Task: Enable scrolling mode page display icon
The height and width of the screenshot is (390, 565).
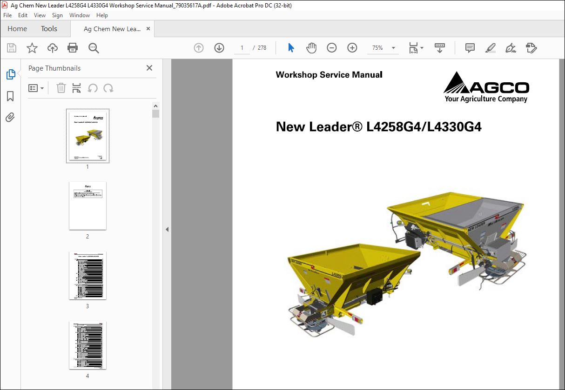Action: click(440, 48)
